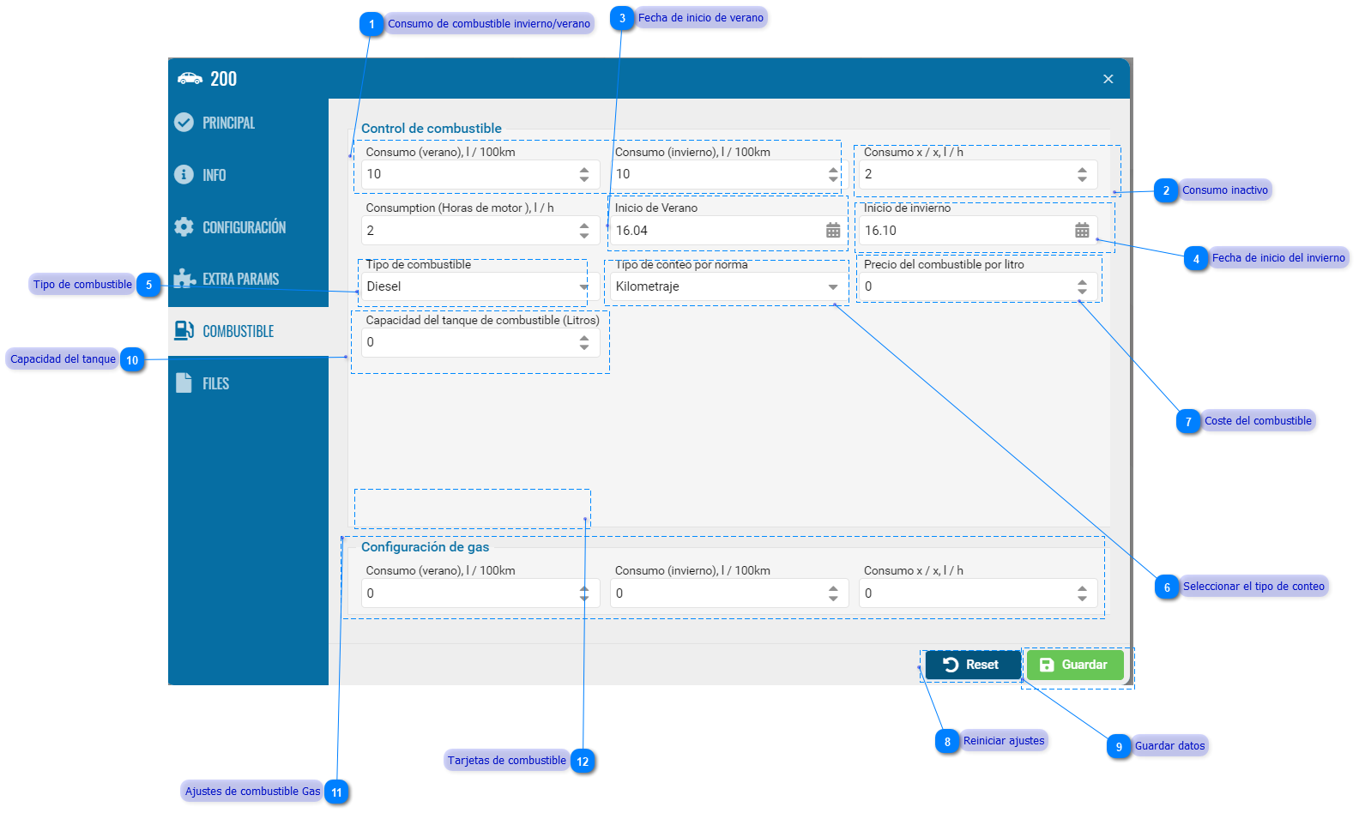Screen dimensions: 1359x813
Task: Click the 200 vehicle title text
Action: coord(224,79)
